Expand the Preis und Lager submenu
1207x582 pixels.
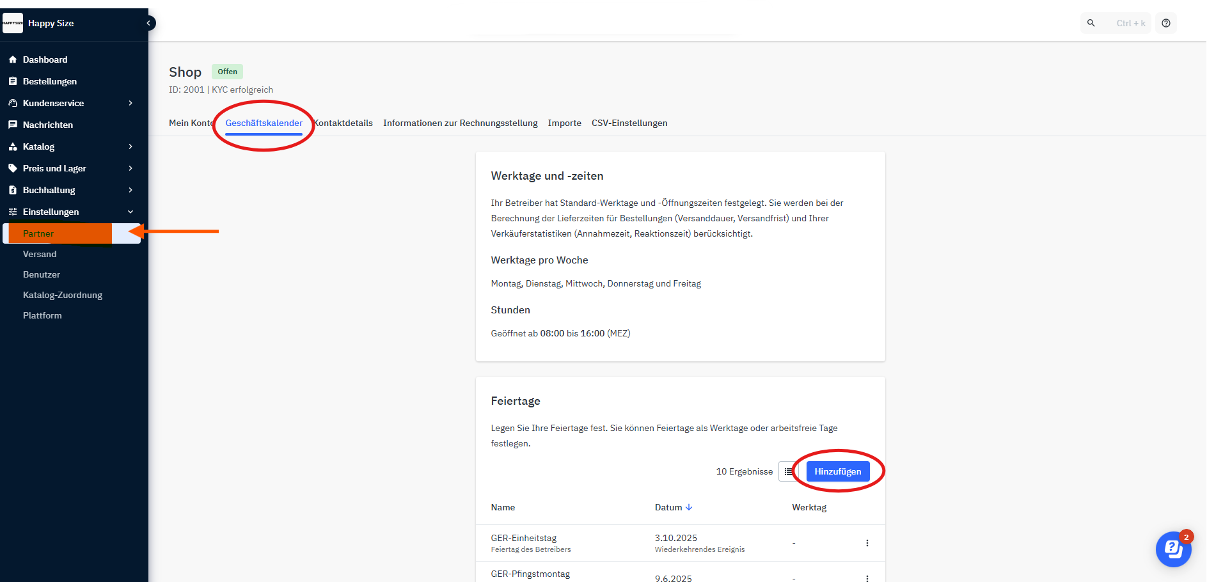(130, 168)
